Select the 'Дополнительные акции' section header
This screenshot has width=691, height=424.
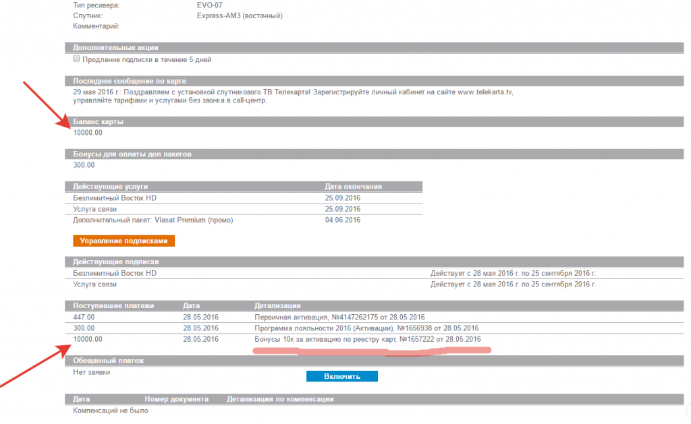click(115, 47)
